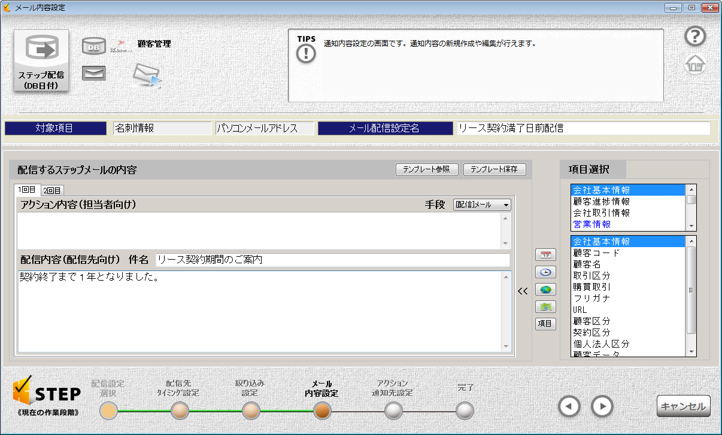The height and width of the screenshot is (435, 722).
Task: Click the テンプレート保存 button
Action: [494, 169]
